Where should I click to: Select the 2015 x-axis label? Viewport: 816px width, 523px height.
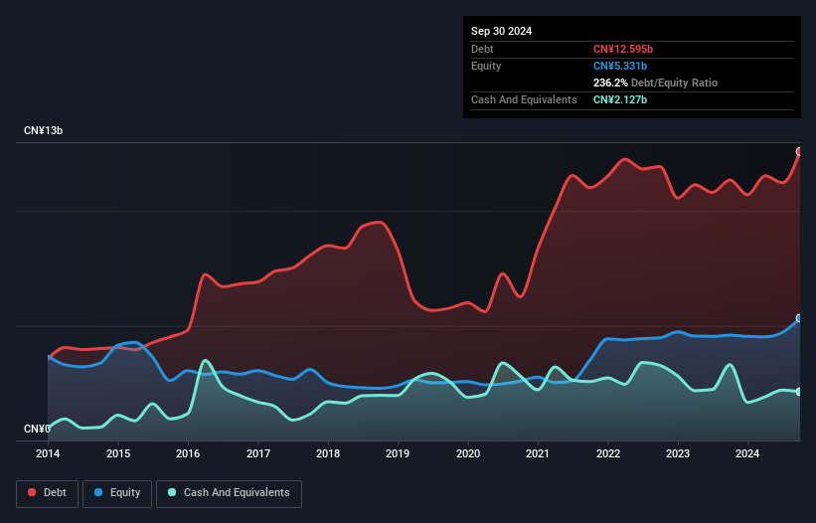(x=118, y=453)
